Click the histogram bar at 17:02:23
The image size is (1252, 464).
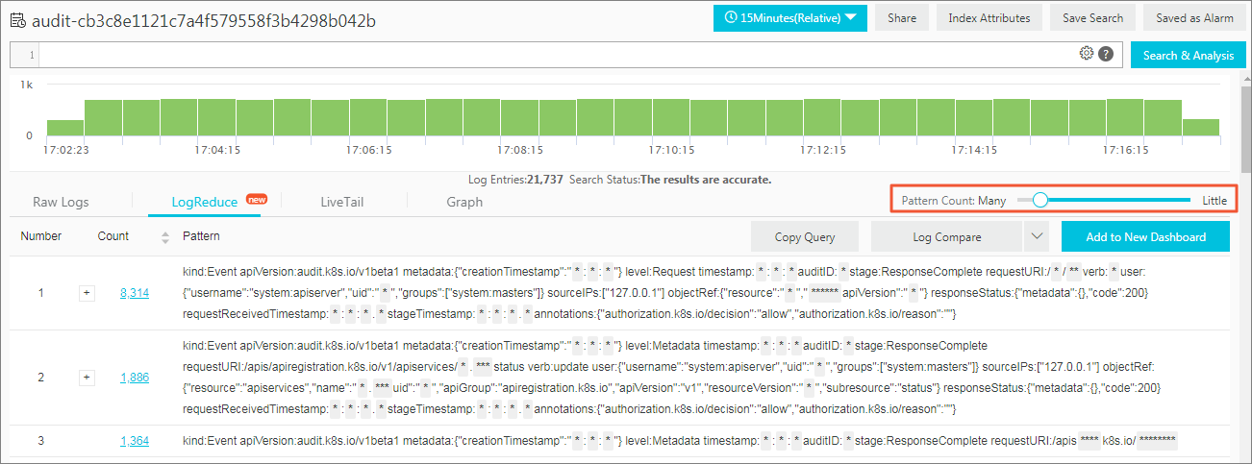coord(66,128)
